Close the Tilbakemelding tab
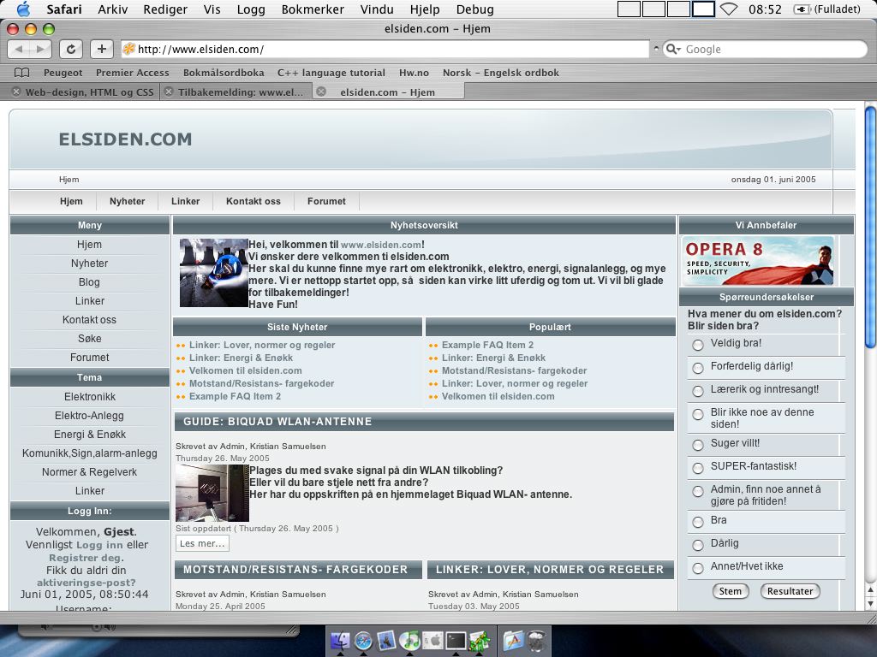Screen dimensions: 877x657 tap(169, 92)
